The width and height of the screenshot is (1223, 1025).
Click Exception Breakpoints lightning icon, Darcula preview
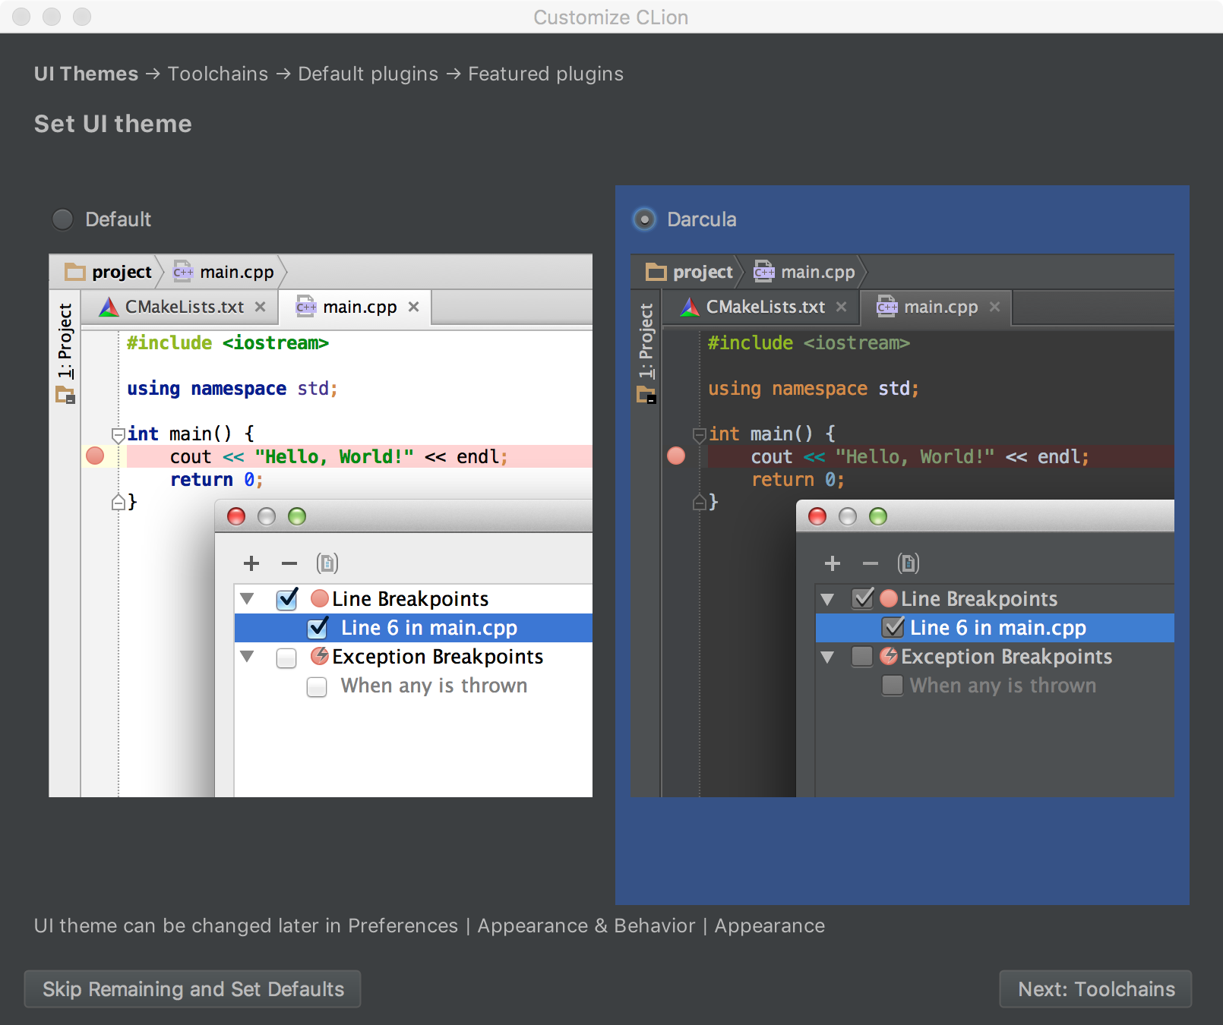point(889,656)
